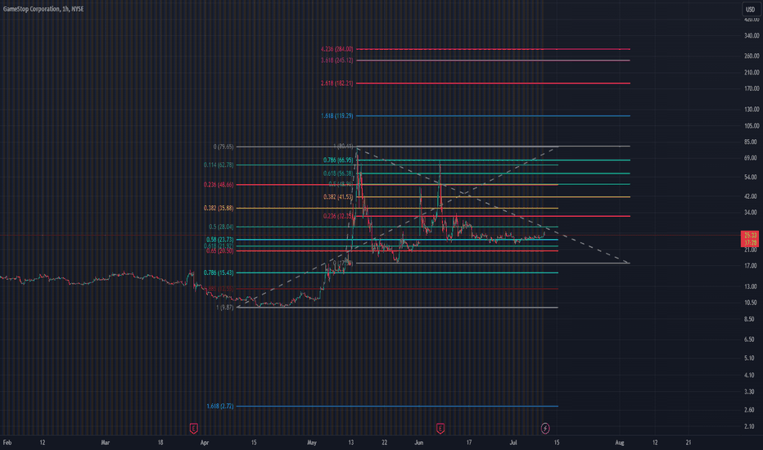Select the blue 1.618 (119.29) extension line

pyautogui.click(x=493, y=116)
